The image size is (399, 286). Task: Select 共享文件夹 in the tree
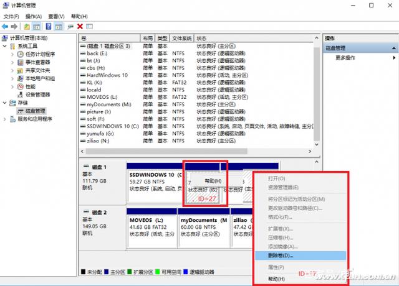(37, 70)
